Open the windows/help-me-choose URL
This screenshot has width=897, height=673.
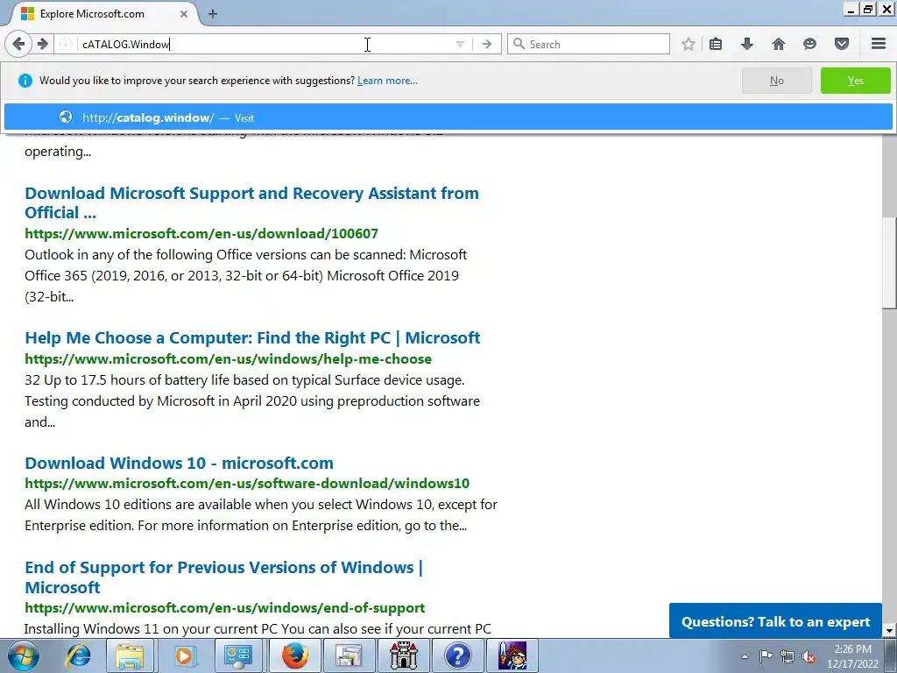229,358
